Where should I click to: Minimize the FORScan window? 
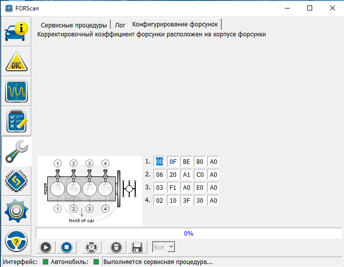pos(287,8)
